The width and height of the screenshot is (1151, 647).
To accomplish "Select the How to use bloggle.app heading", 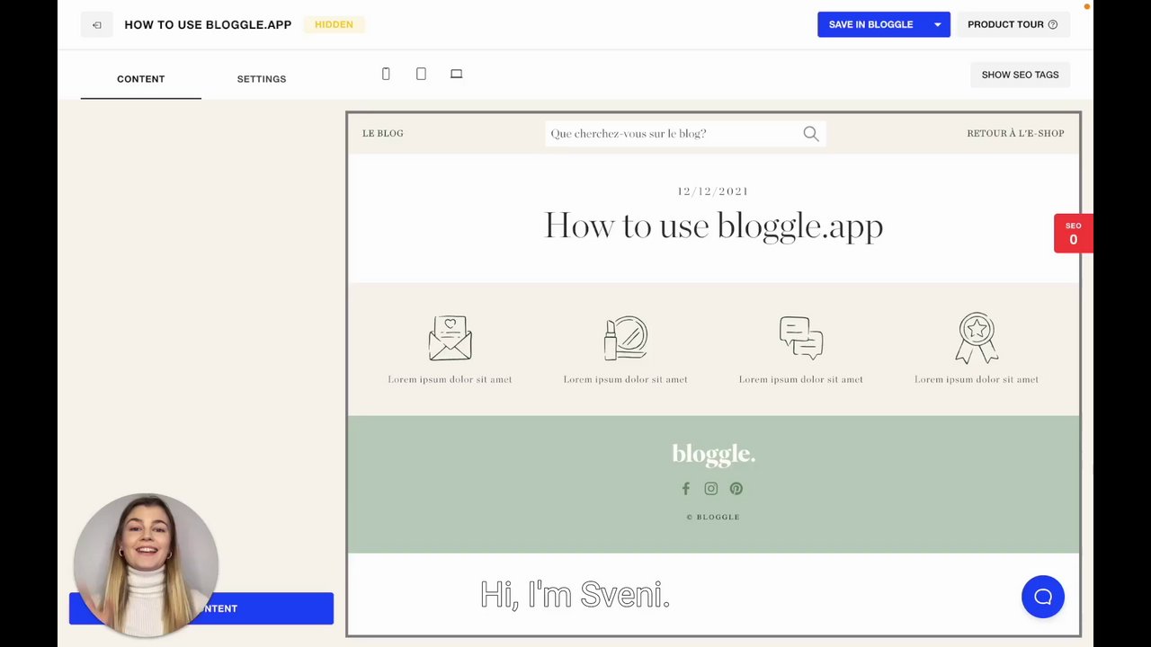I will [714, 226].
